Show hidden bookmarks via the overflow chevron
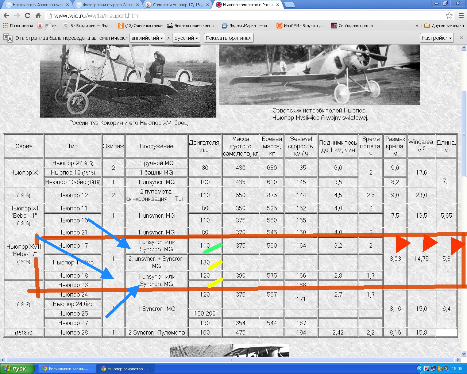The width and height of the screenshot is (467, 374). click(x=417, y=26)
